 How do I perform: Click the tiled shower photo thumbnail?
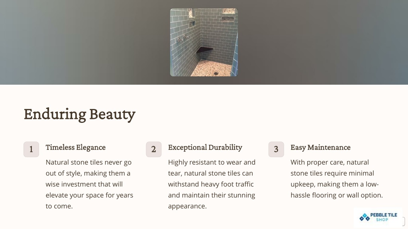204,42
